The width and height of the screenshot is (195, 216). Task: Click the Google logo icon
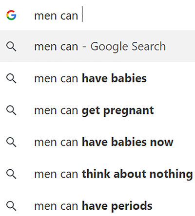pyautogui.click(x=11, y=15)
